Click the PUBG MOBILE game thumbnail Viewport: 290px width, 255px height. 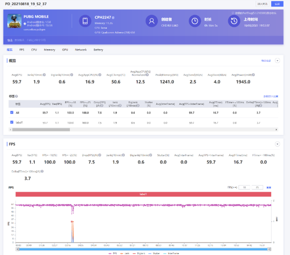point(15,22)
